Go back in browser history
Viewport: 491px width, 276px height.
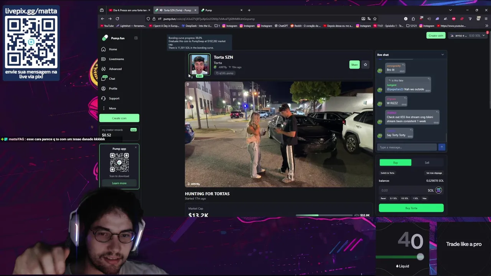point(102,19)
